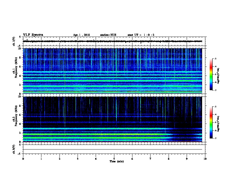The height and width of the screenshot is (178, 231).
Task: Click the ch.2 spectrogram color scale bar
Action: click(211, 122)
